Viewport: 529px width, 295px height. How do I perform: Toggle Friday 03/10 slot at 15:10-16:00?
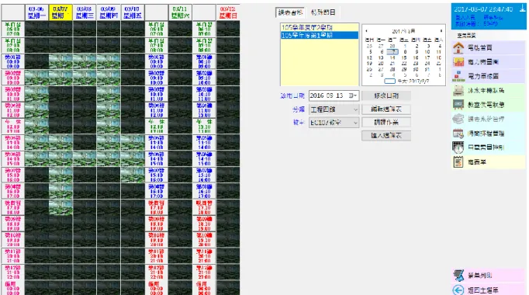pyautogui.click(x=133, y=175)
